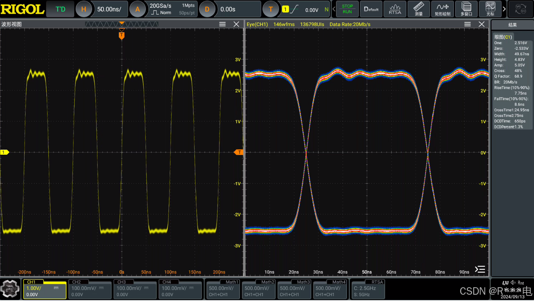Open the 波形视图 window menu icon

(x=222, y=24)
